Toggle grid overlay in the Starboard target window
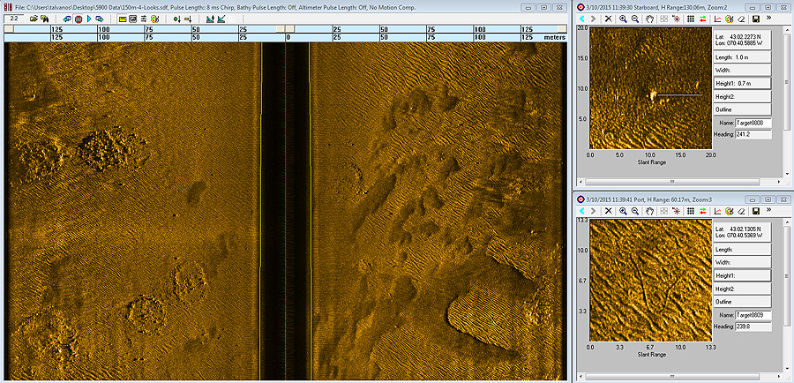Image resolution: width=794 pixels, height=383 pixels. click(x=690, y=19)
